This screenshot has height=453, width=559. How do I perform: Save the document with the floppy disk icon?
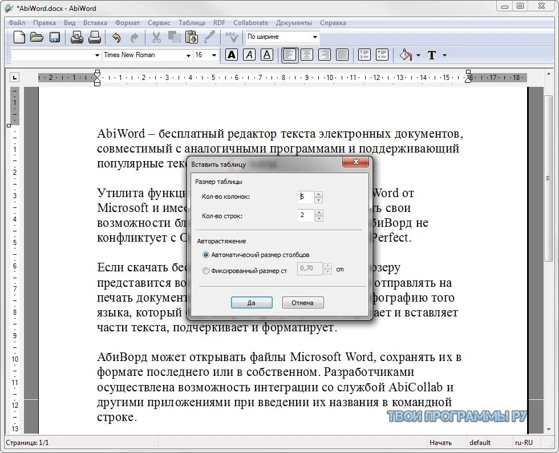55,37
